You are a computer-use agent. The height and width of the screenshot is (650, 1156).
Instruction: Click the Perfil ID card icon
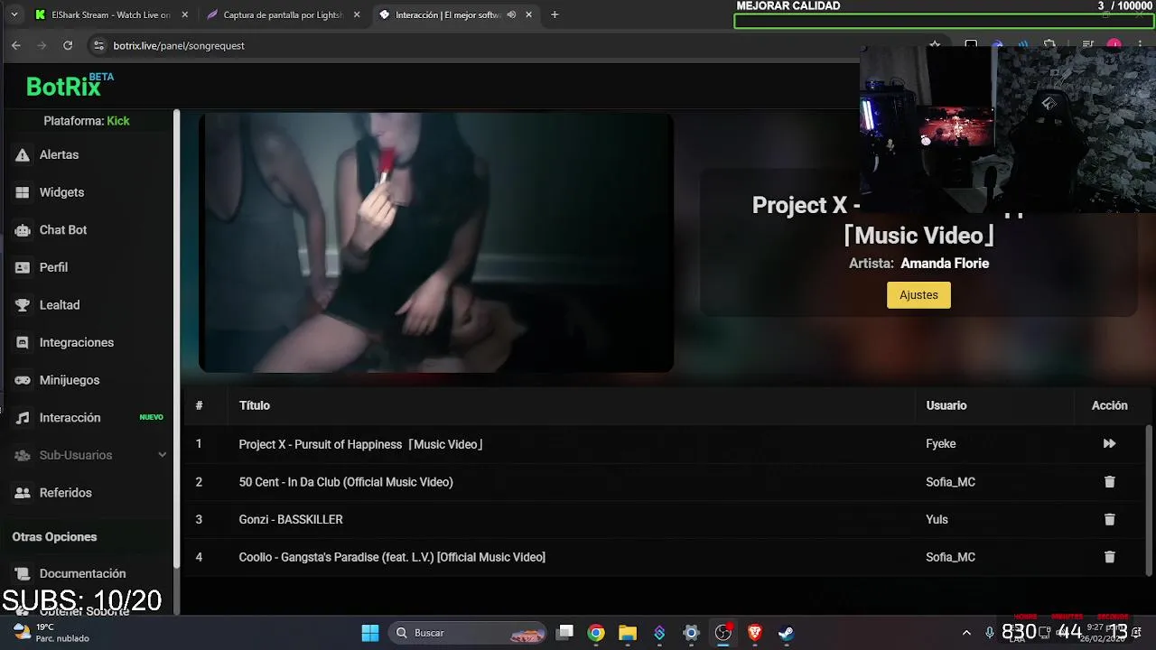(x=23, y=267)
